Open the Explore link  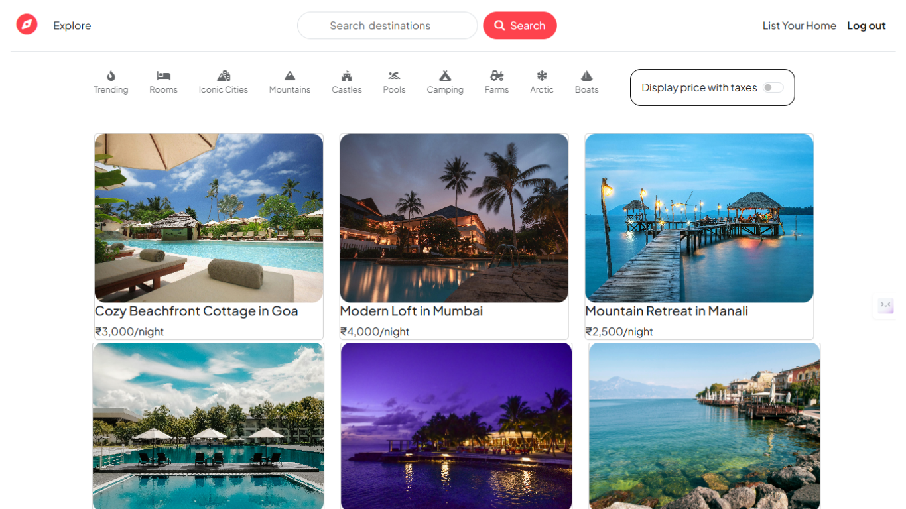pyautogui.click(x=72, y=26)
